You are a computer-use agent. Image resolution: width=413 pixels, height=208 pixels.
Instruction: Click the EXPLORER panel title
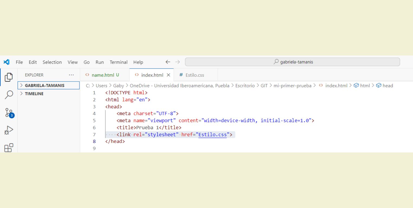click(x=34, y=75)
